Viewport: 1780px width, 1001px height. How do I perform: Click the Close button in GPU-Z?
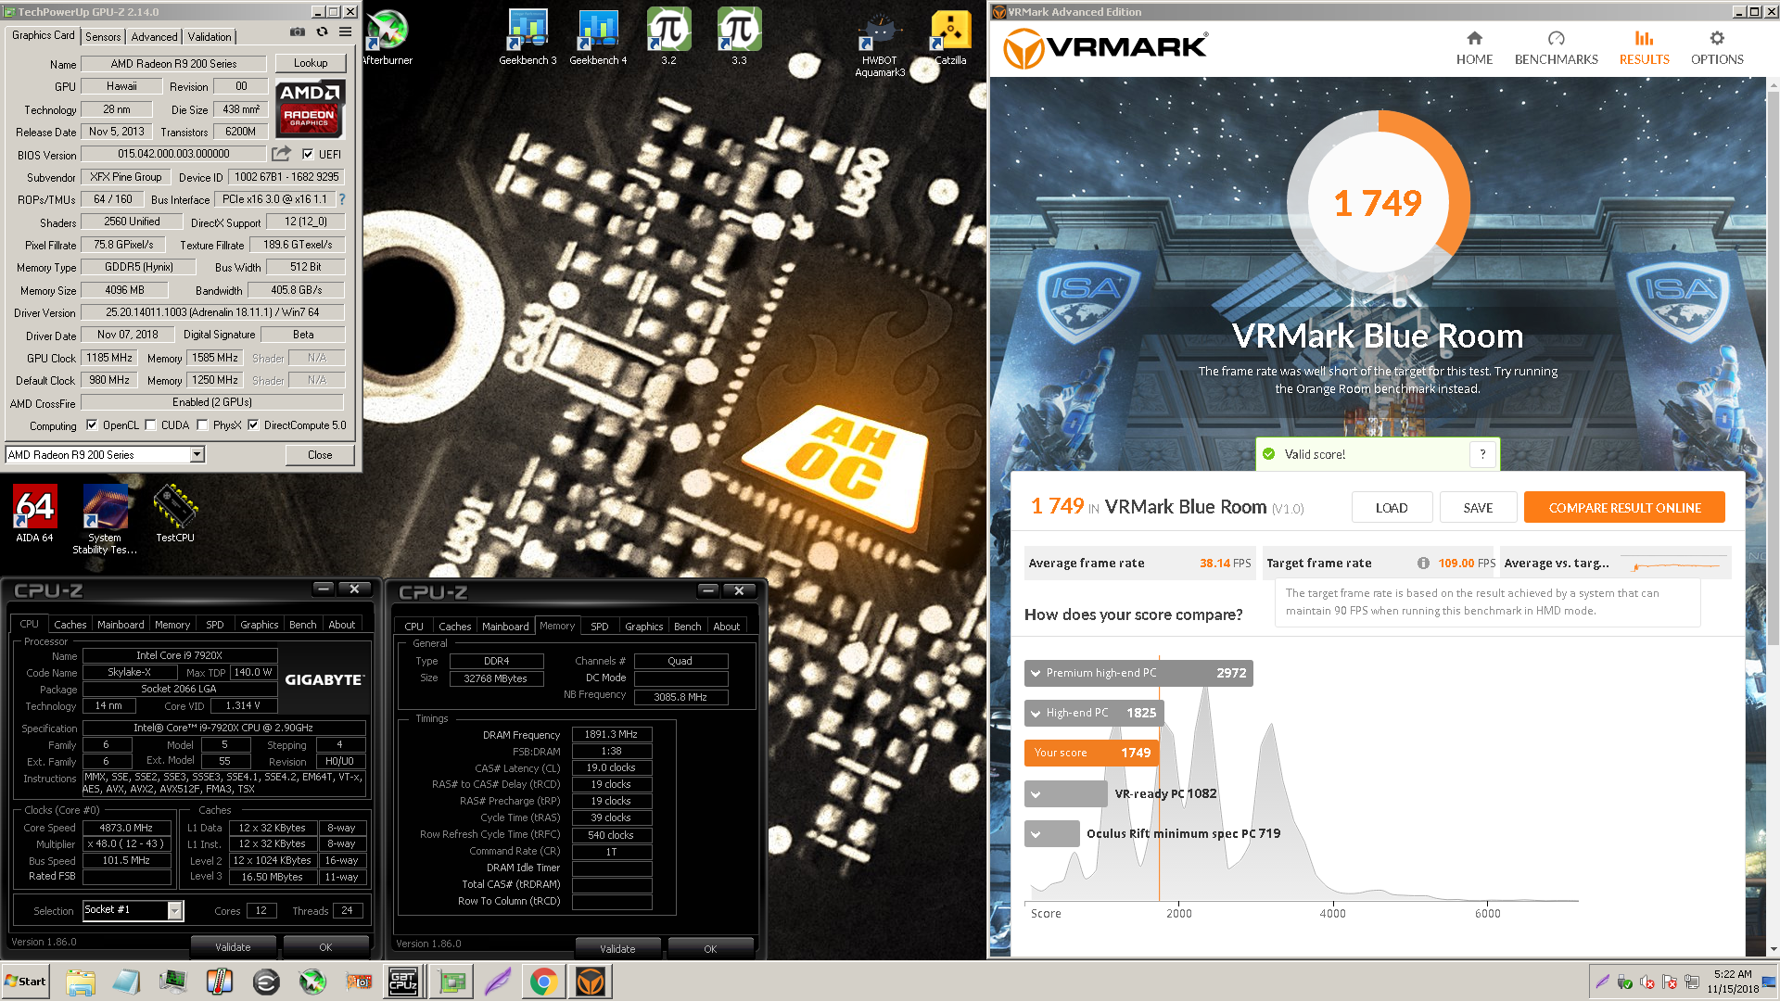point(320,455)
